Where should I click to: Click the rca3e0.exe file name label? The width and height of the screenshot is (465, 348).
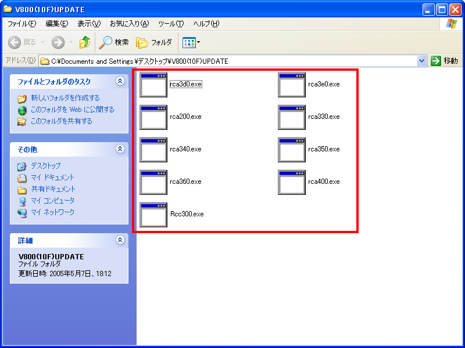point(324,84)
